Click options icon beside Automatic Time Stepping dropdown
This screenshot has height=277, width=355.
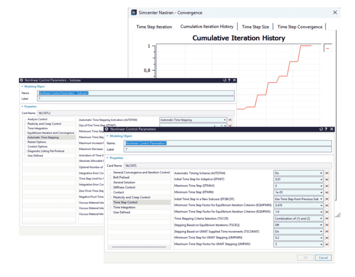point(230,120)
